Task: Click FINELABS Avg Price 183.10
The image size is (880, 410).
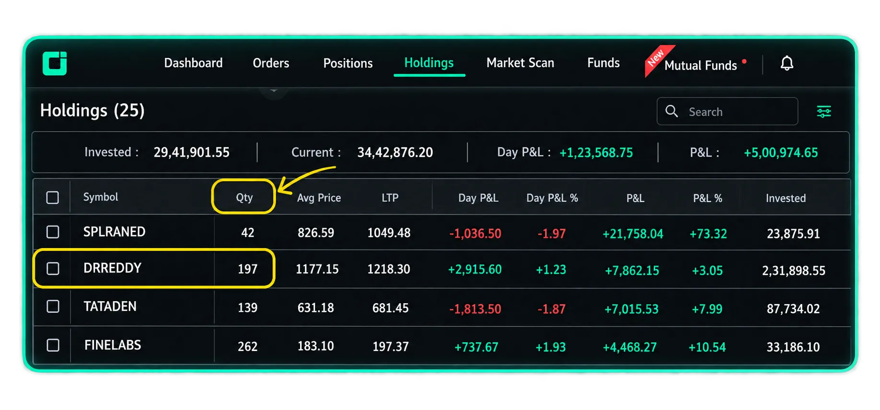Action: click(x=315, y=346)
